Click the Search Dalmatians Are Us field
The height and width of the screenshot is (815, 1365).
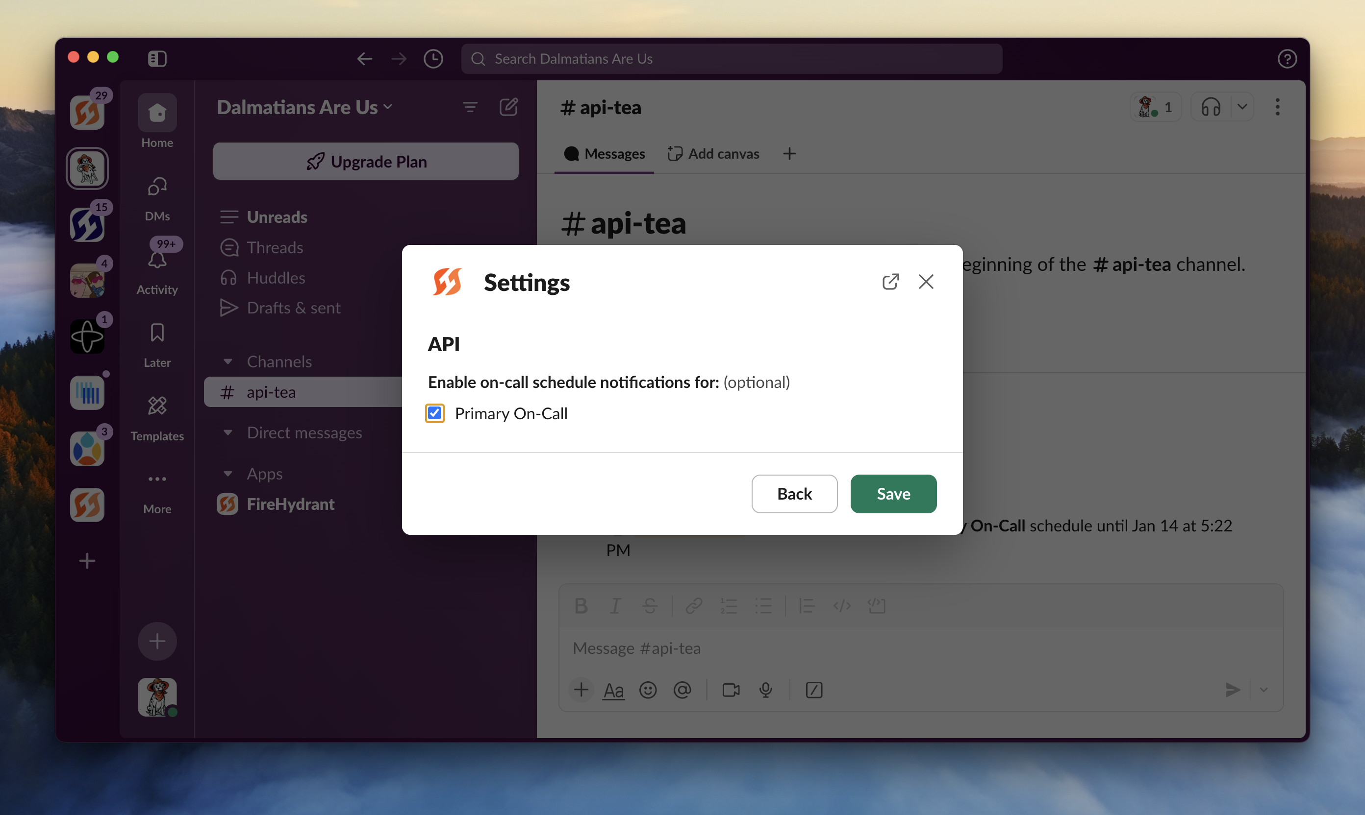click(731, 59)
